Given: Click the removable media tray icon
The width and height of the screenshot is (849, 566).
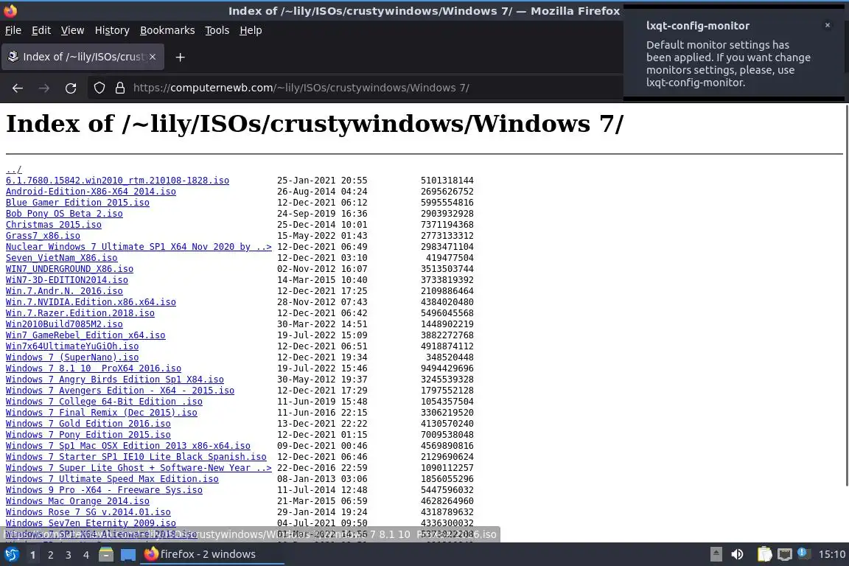Looking at the screenshot, I should click(716, 554).
